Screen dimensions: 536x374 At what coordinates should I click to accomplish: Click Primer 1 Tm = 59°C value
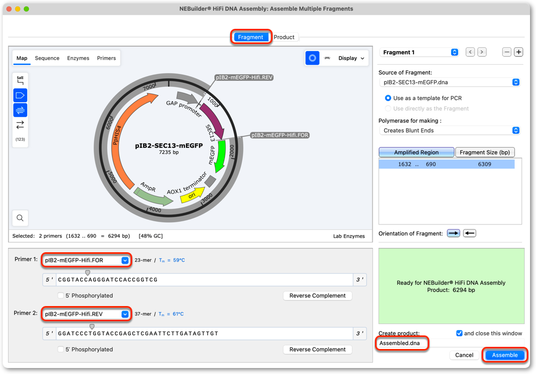[x=171, y=260]
